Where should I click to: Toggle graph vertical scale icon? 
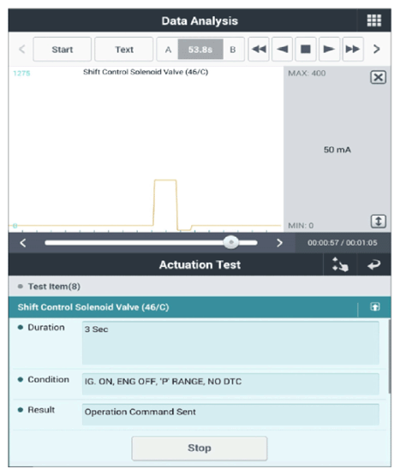tap(379, 221)
